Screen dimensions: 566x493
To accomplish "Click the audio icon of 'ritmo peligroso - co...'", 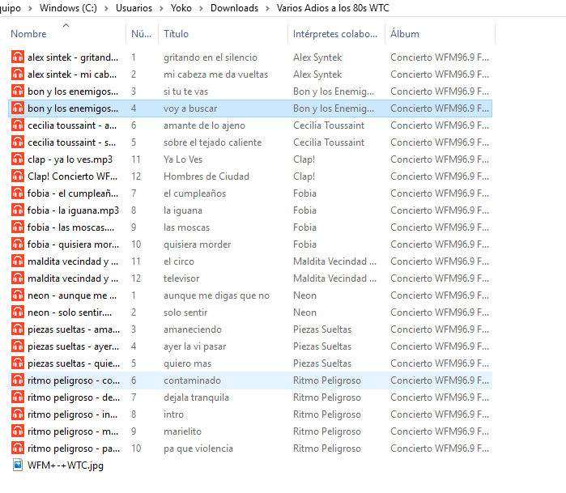I will coord(18,380).
